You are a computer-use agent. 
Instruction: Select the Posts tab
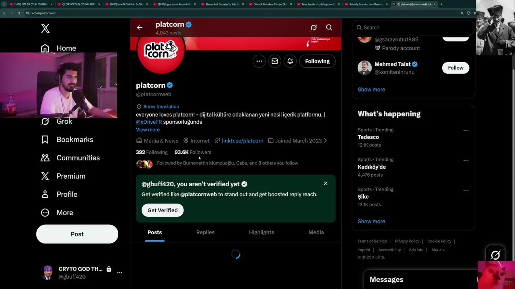154,232
